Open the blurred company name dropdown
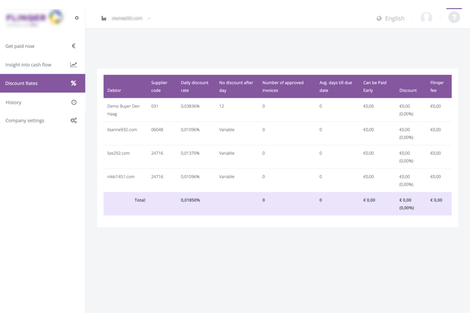 (127, 18)
